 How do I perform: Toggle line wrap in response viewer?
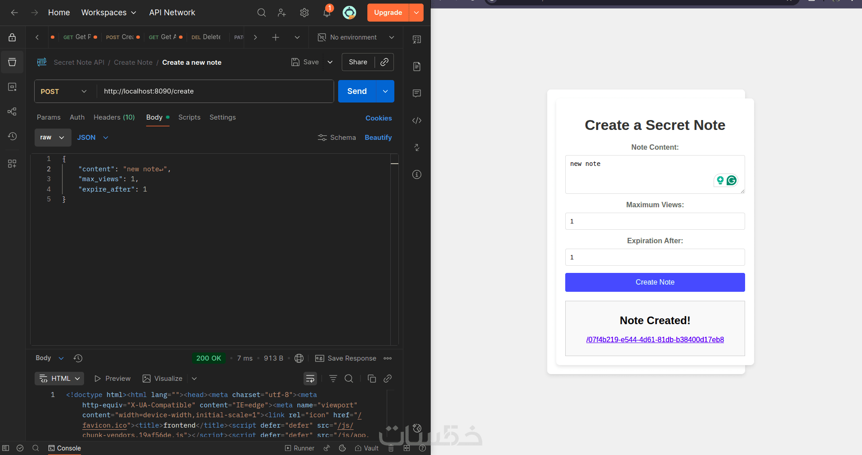pos(310,379)
